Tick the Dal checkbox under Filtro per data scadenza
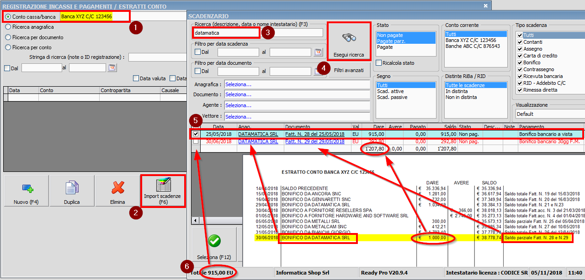Screen dimensions: 585x280 point(197,52)
